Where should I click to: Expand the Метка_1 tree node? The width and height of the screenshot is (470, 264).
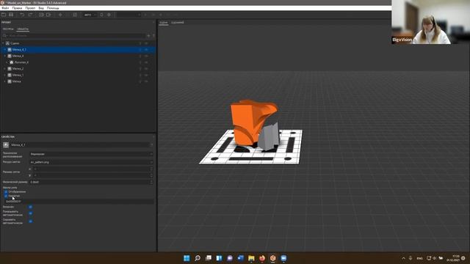coord(5,75)
